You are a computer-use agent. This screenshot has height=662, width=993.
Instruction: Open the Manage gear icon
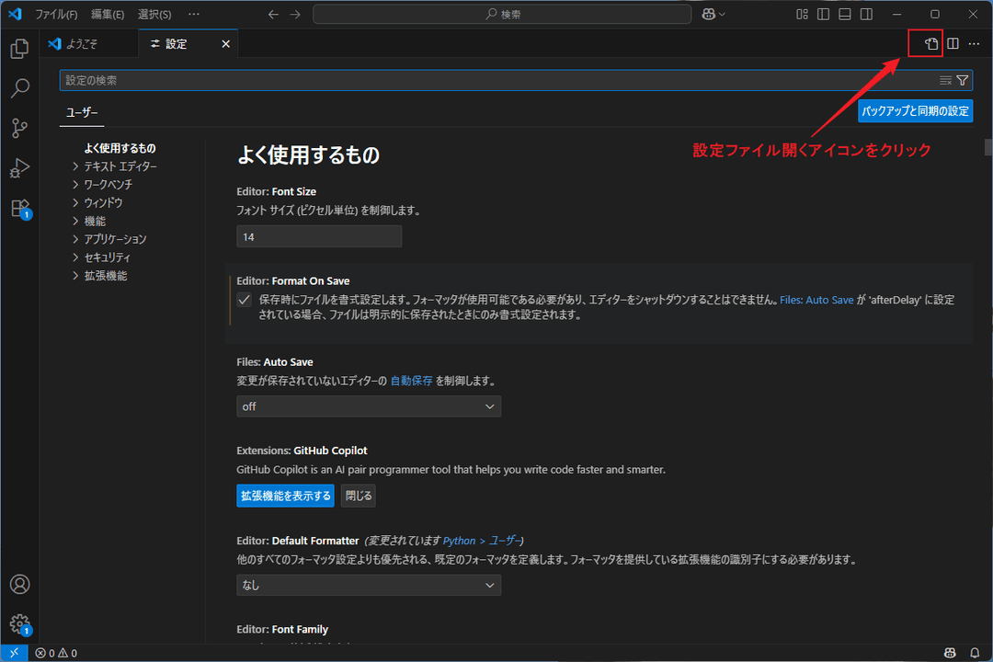pos(19,622)
